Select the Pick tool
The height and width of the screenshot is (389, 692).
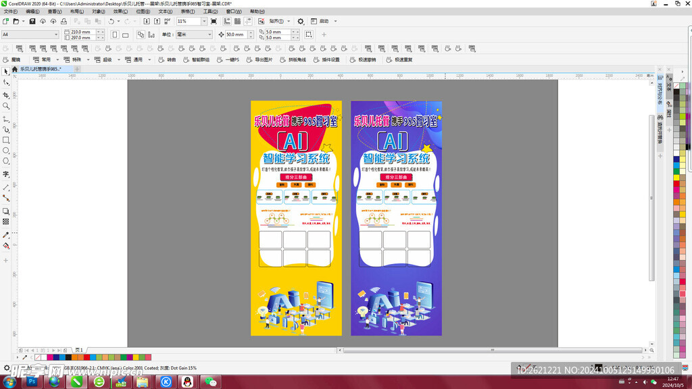(x=5, y=72)
